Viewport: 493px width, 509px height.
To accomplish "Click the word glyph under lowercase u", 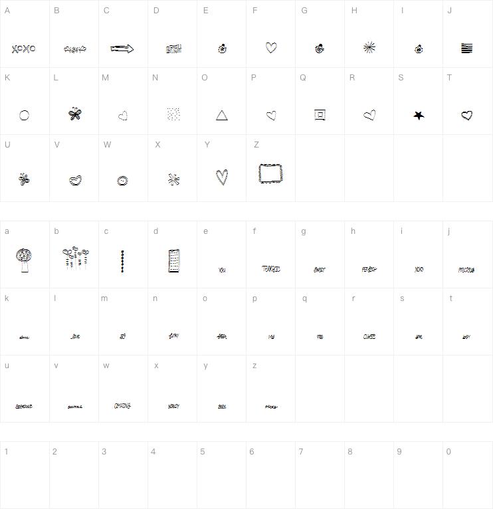I will (x=24, y=407).
